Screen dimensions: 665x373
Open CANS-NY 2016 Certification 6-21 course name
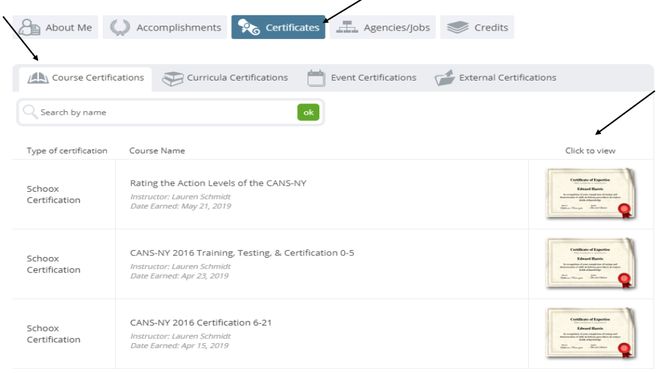click(x=199, y=323)
